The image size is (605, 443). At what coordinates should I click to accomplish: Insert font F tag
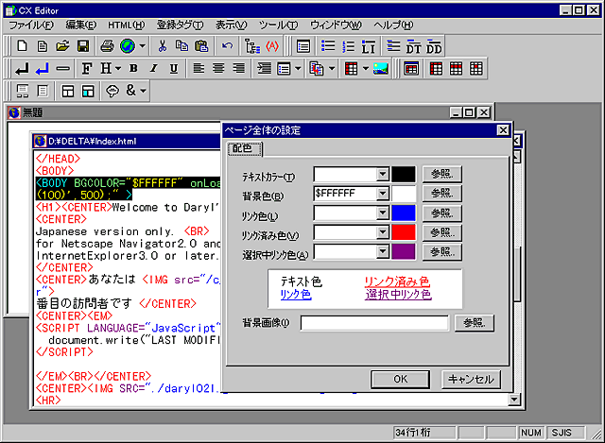pos(87,69)
